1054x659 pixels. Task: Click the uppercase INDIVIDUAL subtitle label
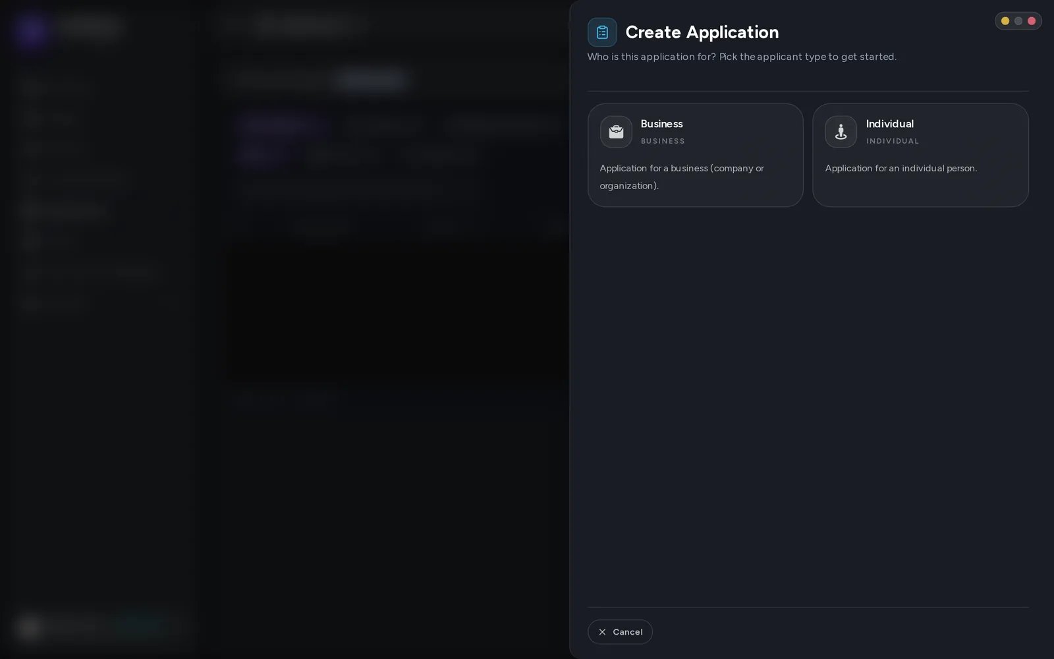coord(892,141)
